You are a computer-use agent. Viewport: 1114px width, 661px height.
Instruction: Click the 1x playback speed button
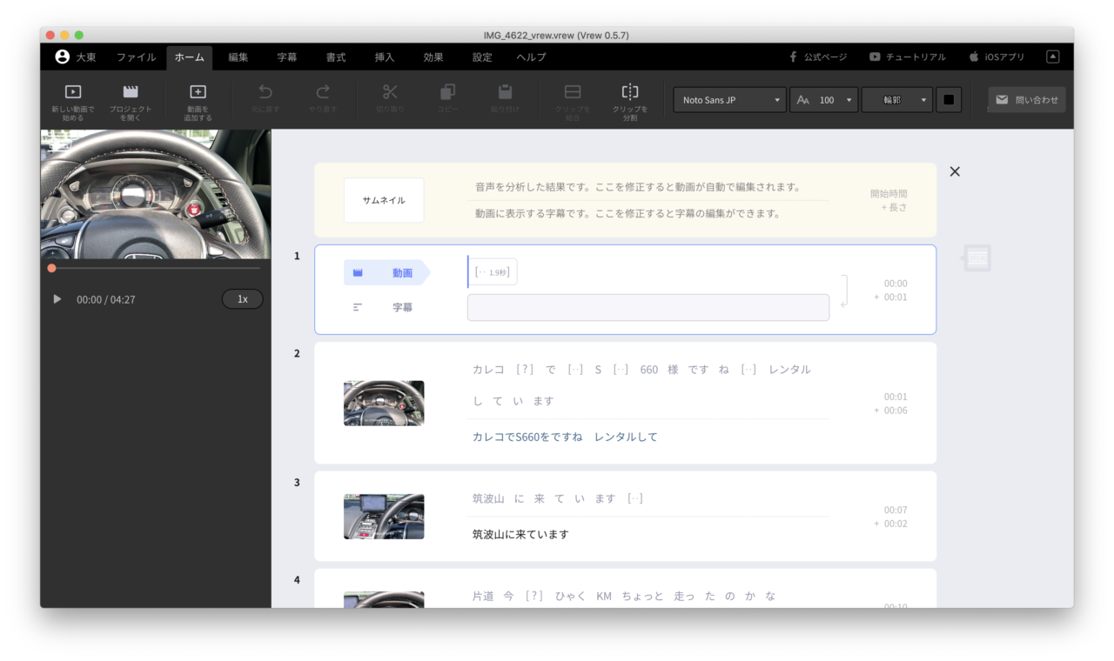tap(243, 299)
